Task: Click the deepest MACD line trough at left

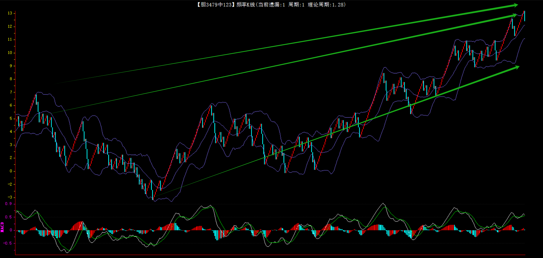Action: [67, 252]
